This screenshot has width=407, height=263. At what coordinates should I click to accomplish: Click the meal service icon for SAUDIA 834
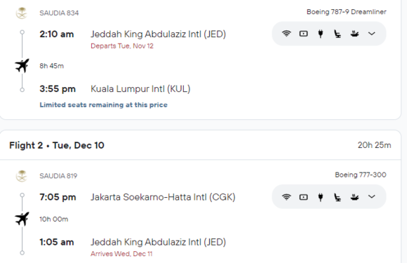[354, 34]
